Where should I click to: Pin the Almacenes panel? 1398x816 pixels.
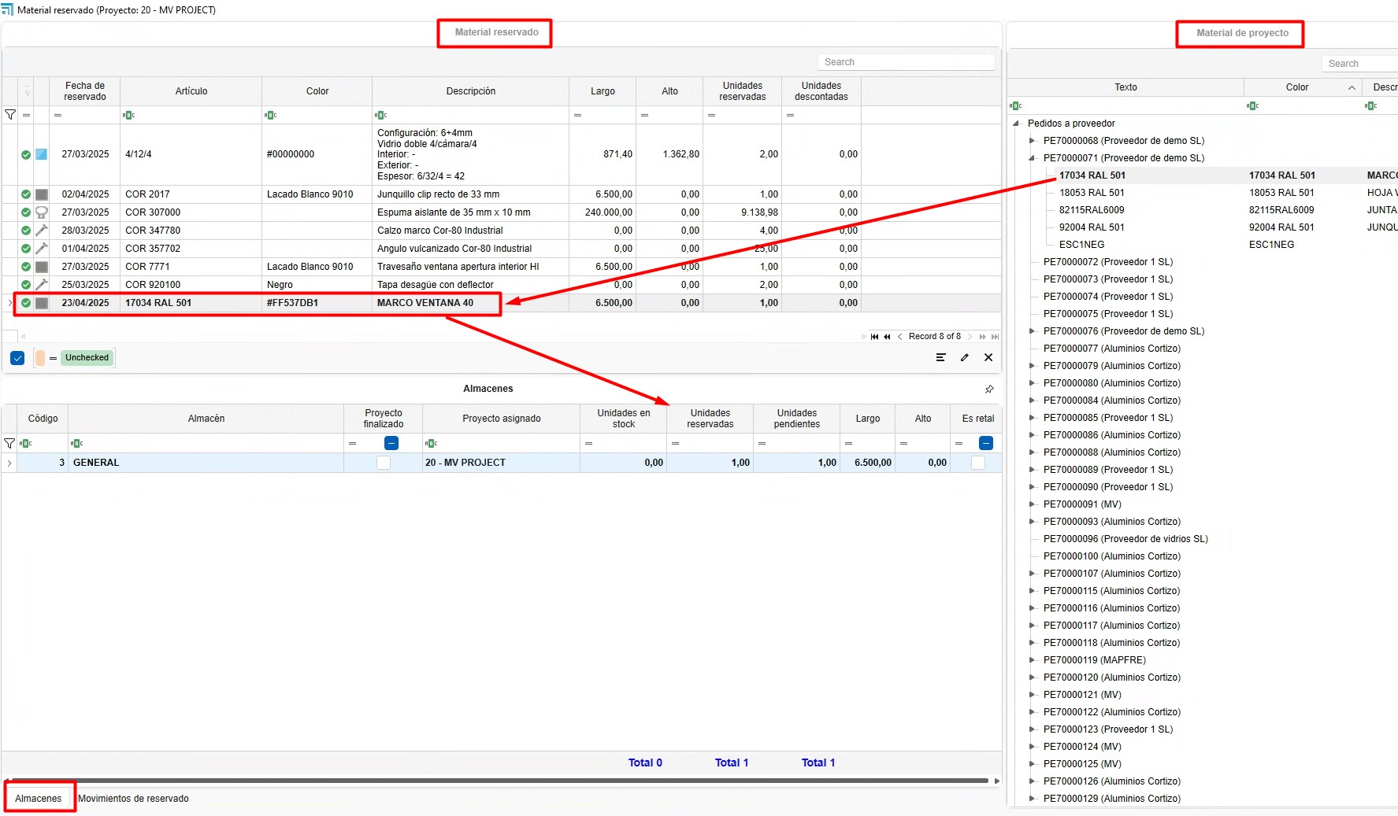coord(989,389)
